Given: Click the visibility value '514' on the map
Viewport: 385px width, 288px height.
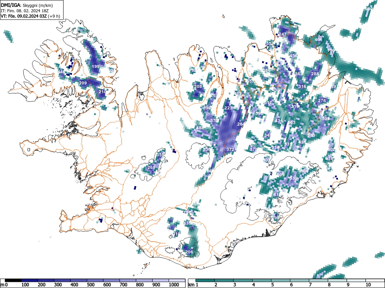Looking at the screenshot, I should pyautogui.click(x=276, y=148).
